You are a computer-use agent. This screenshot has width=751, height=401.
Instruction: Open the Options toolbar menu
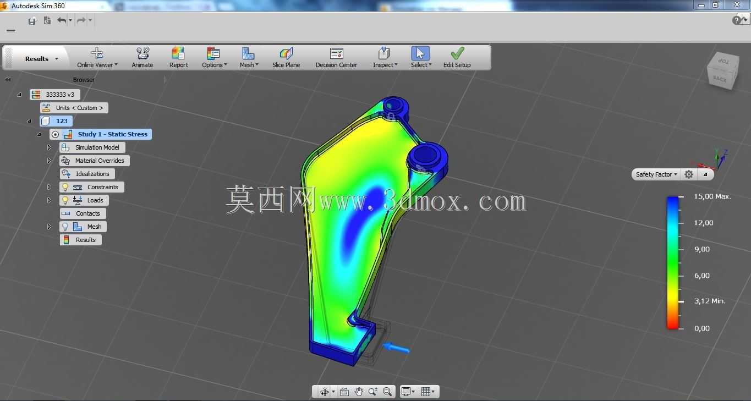(214, 65)
